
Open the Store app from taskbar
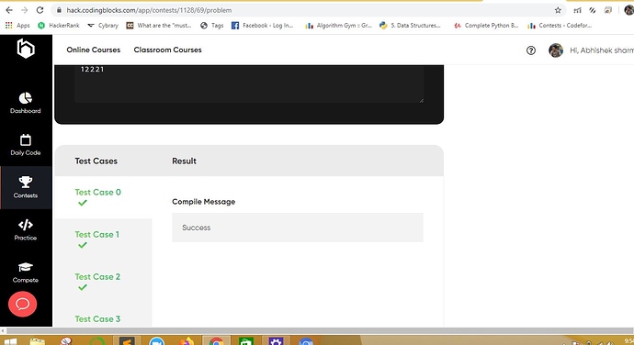(x=246, y=341)
